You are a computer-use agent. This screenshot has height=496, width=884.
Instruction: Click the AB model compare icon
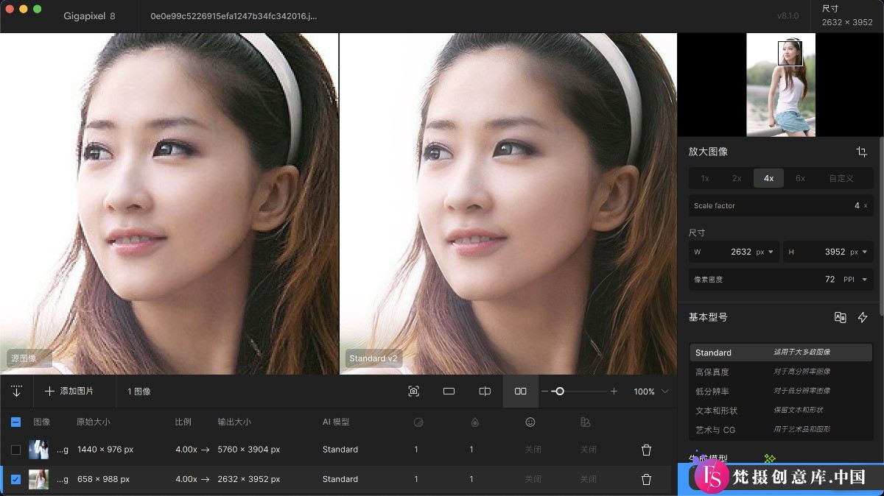840,317
